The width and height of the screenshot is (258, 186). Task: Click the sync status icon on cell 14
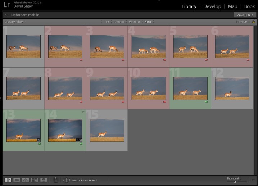point(83,112)
